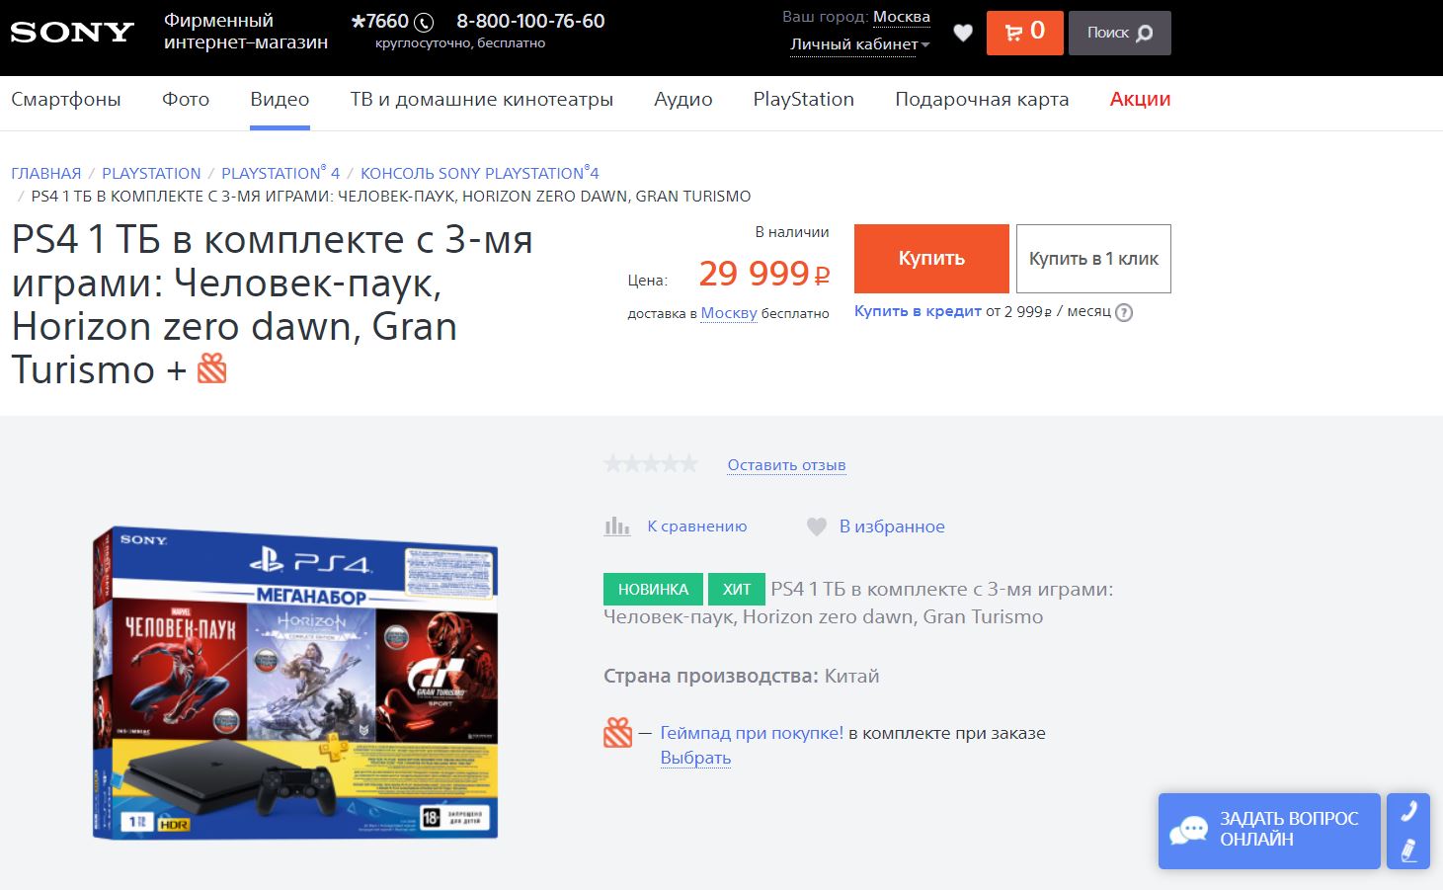
Task: Expand the Личный кабинет dropdown
Action: pos(860,44)
